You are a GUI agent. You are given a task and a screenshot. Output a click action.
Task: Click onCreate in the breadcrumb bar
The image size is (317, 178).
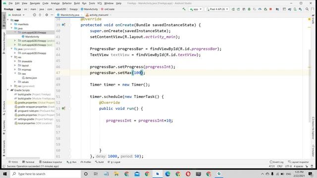108,9
